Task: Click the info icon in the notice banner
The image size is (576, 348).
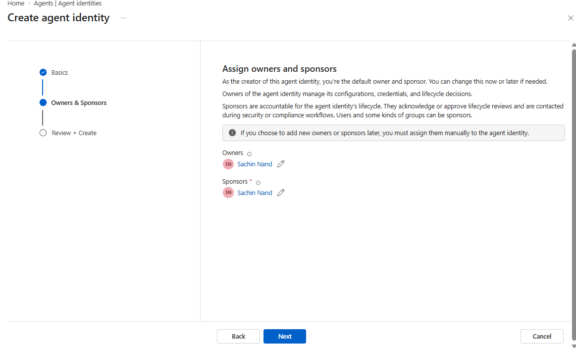Action: coord(232,133)
